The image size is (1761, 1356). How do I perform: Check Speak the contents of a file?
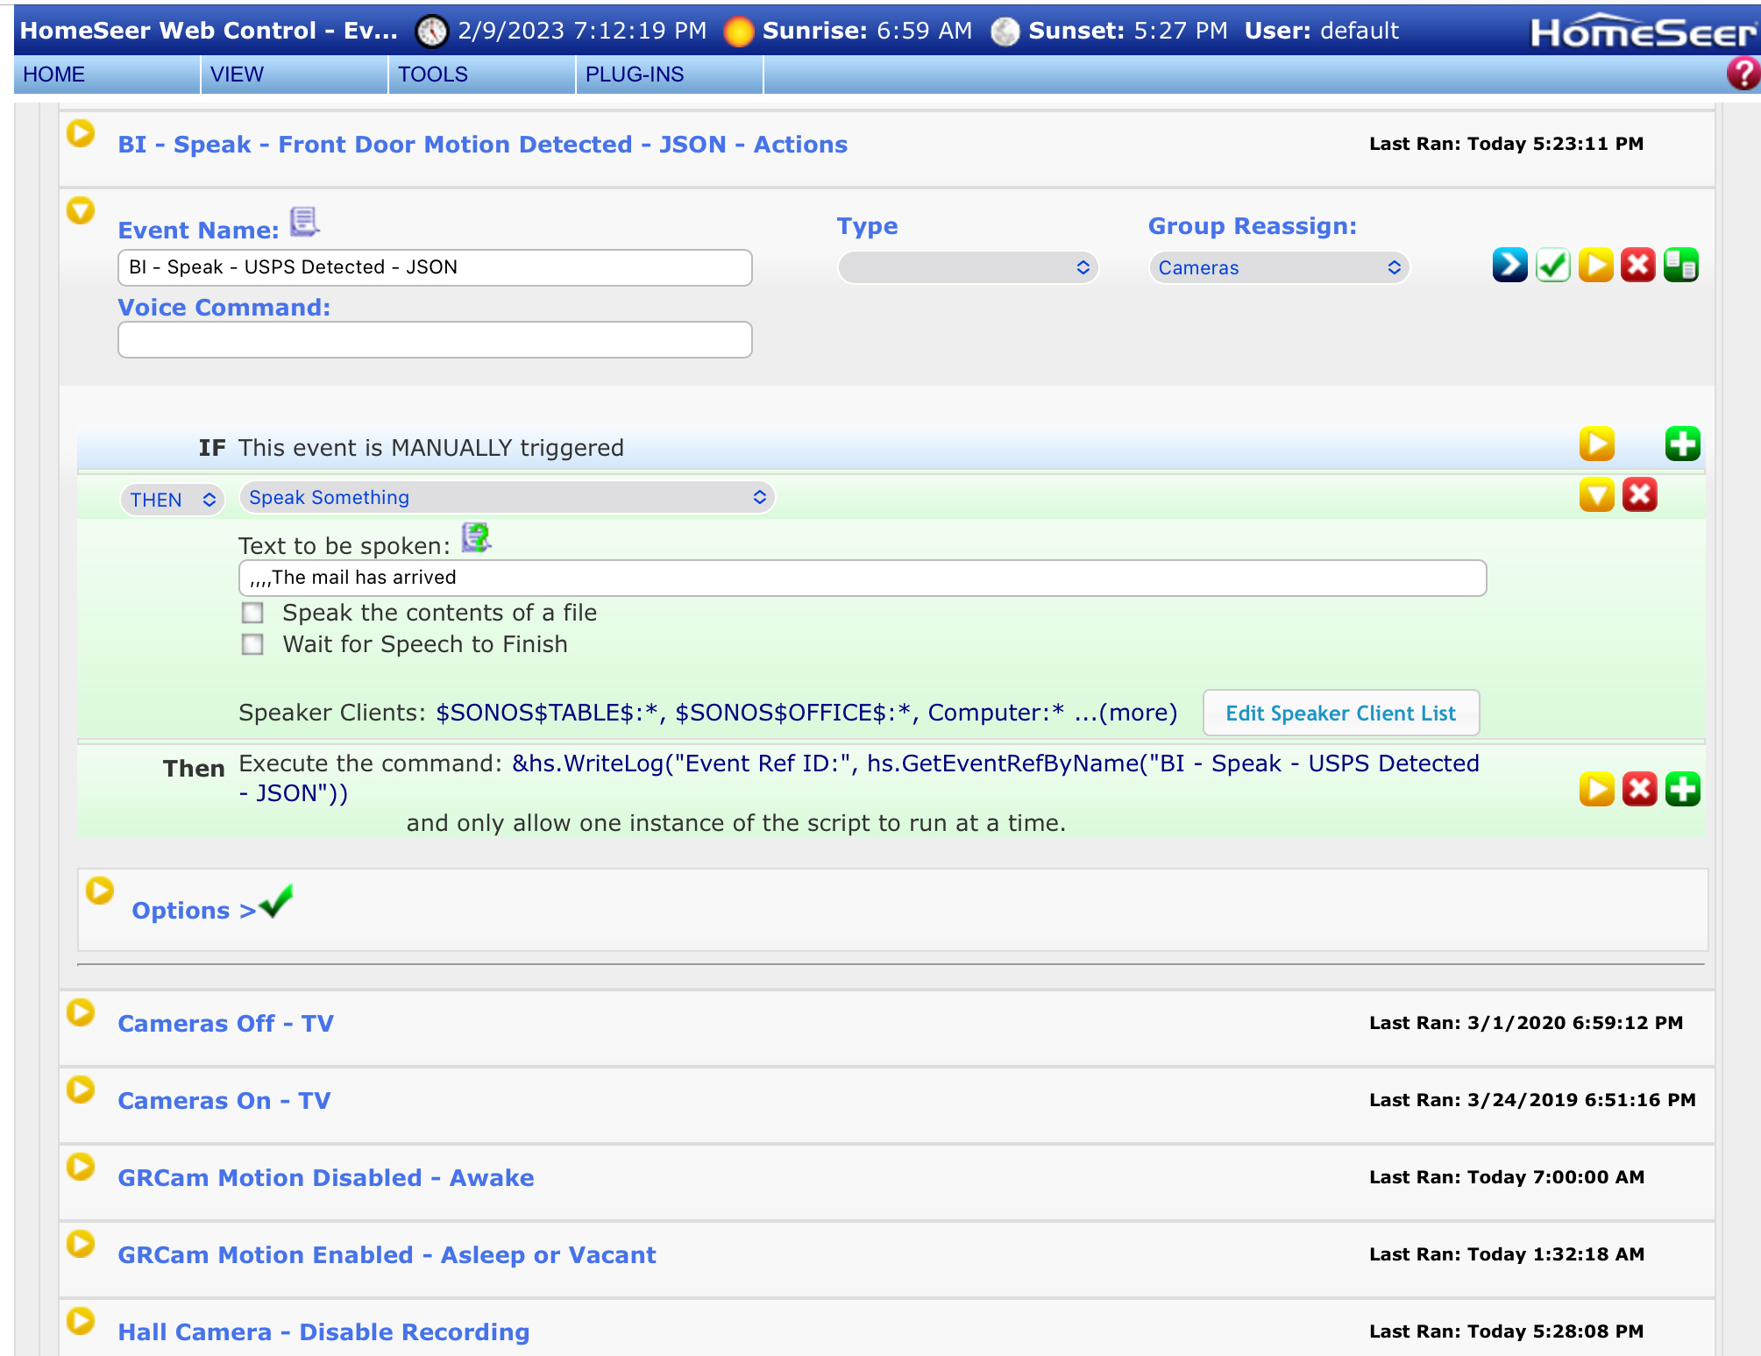point(252,613)
